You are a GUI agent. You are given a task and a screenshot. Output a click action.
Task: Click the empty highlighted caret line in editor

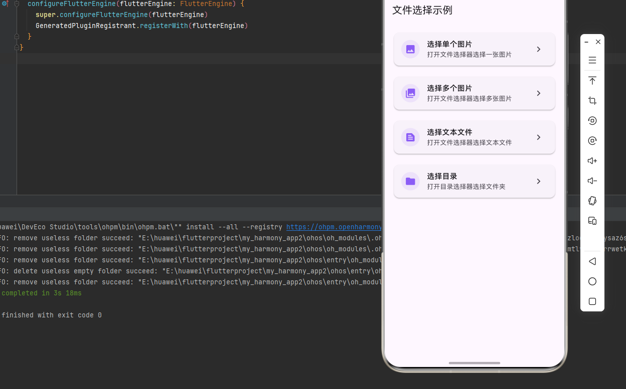[199, 59]
